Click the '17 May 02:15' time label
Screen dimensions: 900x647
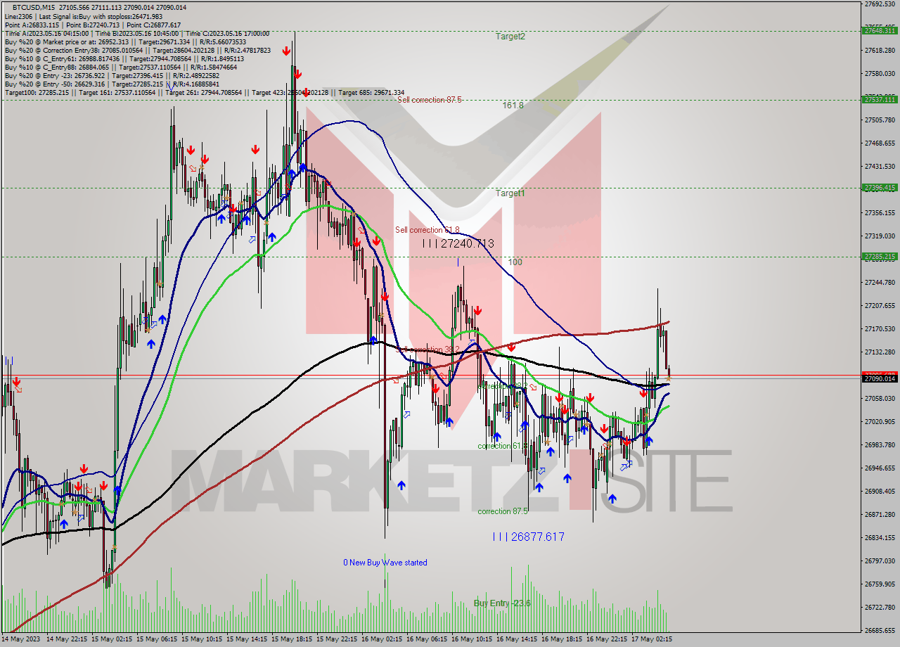[653, 639]
